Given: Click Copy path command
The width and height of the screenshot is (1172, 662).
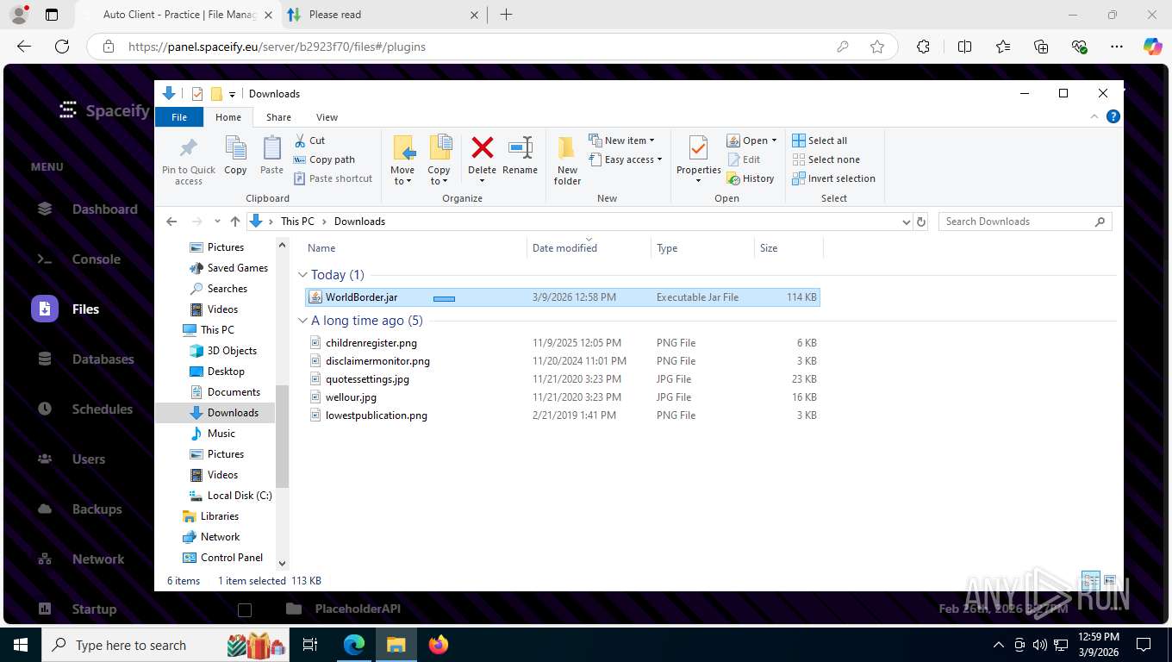Looking at the screenshot, I should pyautogui.click(x=324, y=159).
